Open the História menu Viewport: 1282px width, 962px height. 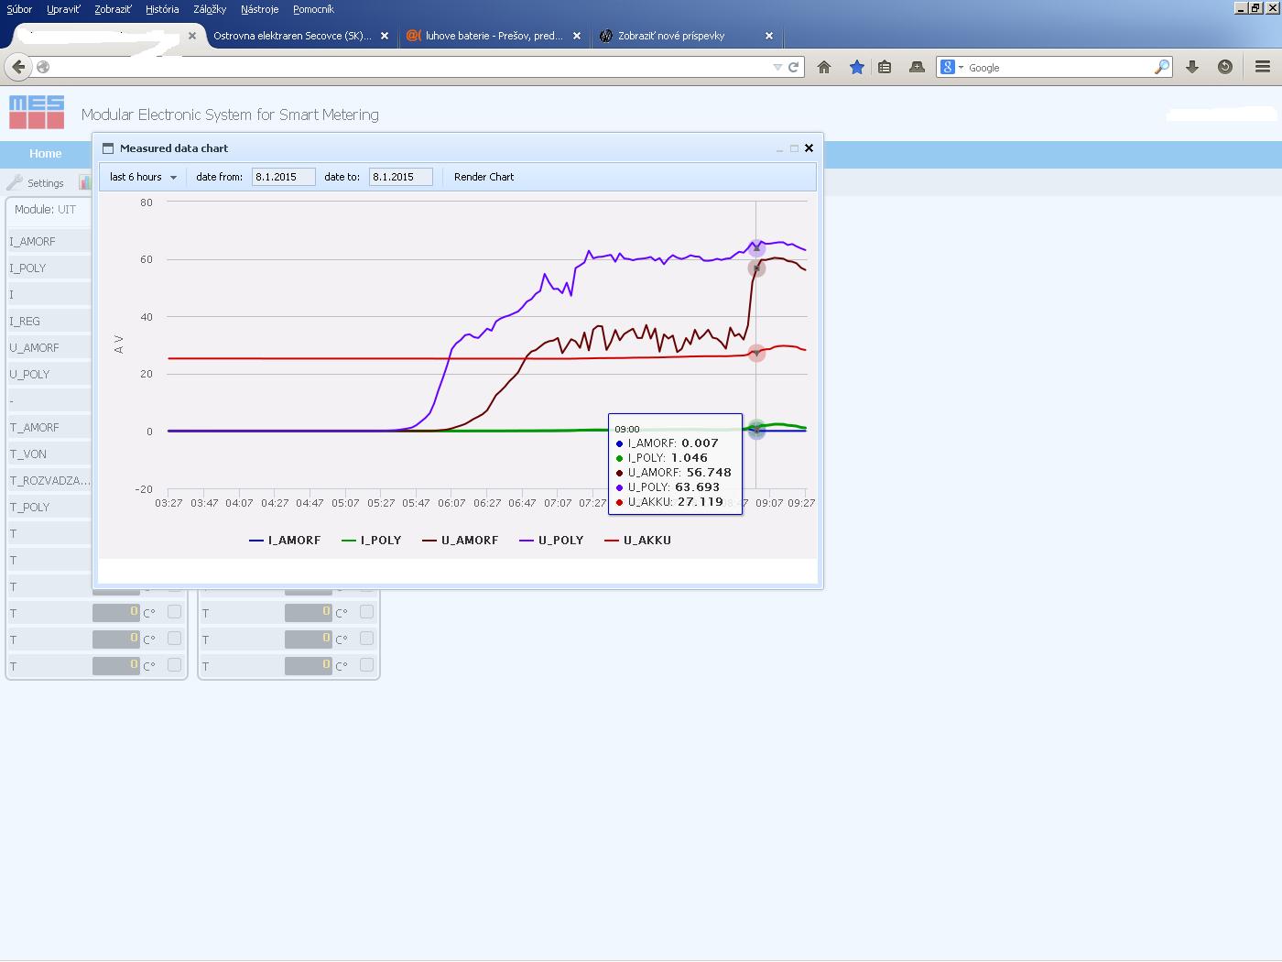pyautogui.click(x=162, y=9)
